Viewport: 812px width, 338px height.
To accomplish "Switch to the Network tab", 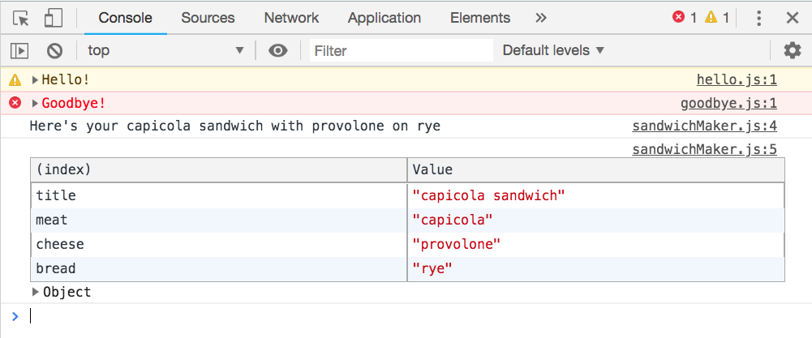I will tap(291, 18).
